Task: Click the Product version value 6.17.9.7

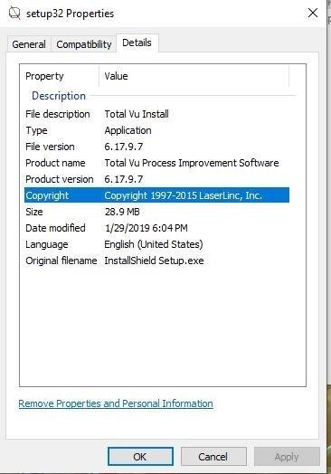Action: (124, 179)
